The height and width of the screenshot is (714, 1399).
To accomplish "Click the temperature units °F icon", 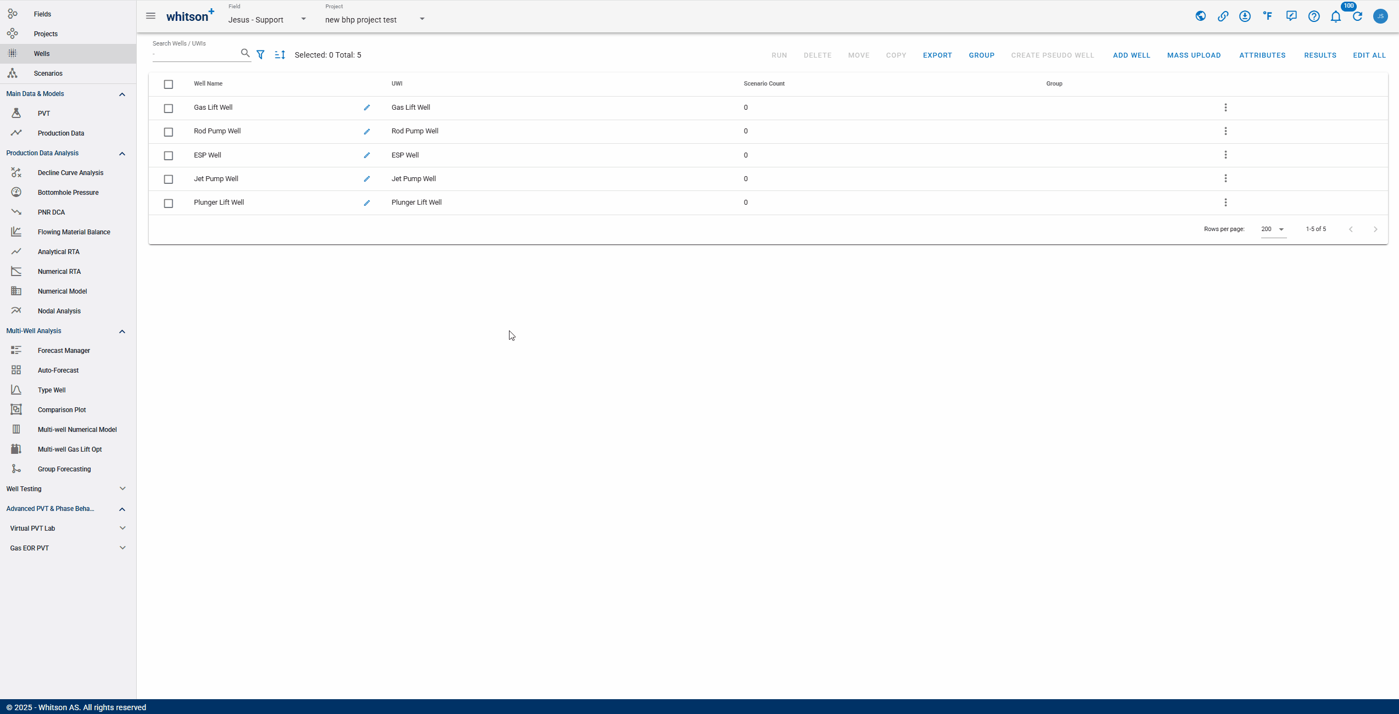I will [x=1268, y=16].
